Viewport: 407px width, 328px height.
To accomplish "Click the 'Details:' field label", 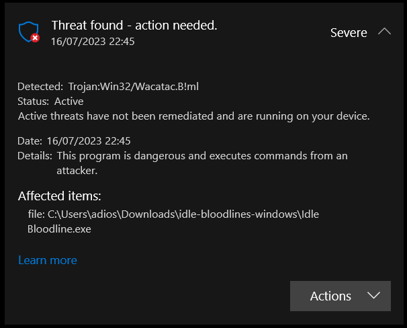I will pyautogui.click(x=35, y=156).
